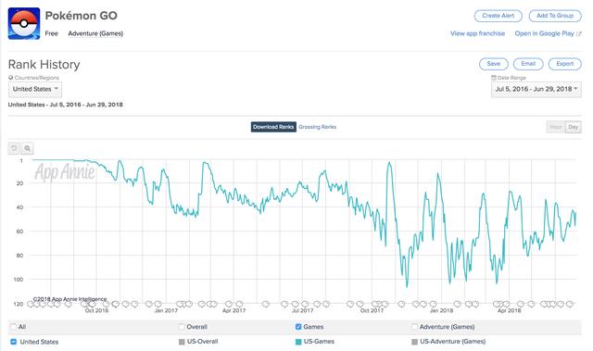Click the Email button
Image resolution: width=593 pixels, height=351 pixels.
point(528,64)
